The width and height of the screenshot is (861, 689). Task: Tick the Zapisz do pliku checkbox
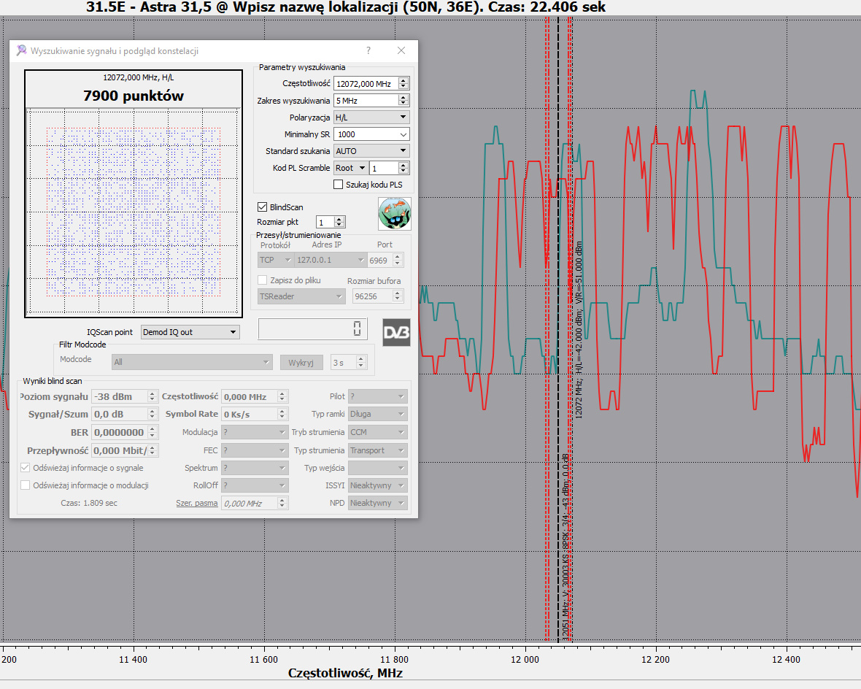[x=263, y=280]
